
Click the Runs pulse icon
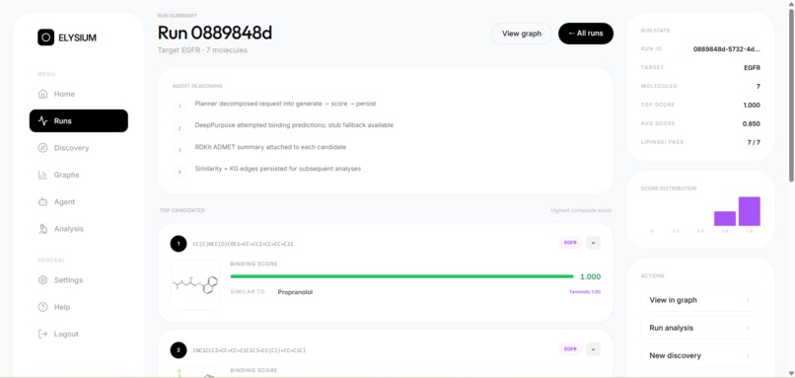(43, 120)
